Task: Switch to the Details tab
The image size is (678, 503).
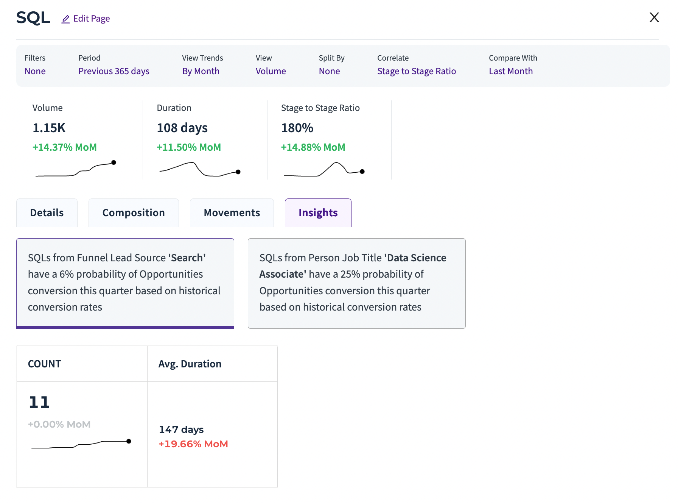Action: (47, 213)
